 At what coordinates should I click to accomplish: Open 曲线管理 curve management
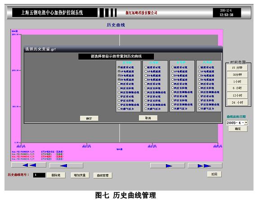click(102, 175)
